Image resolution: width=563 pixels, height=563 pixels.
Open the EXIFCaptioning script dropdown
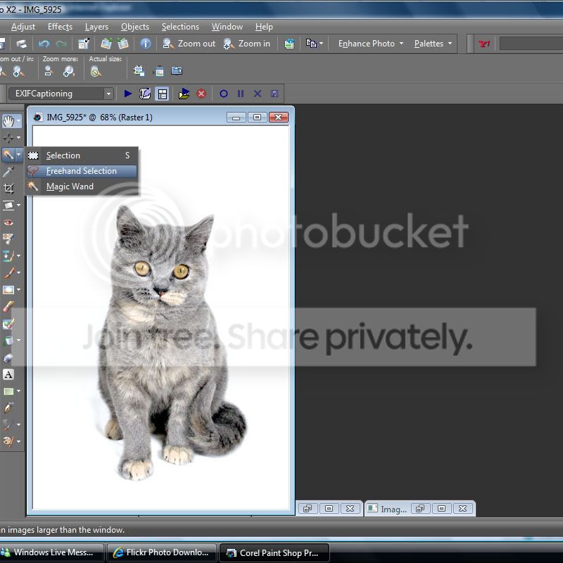point(108,94)
